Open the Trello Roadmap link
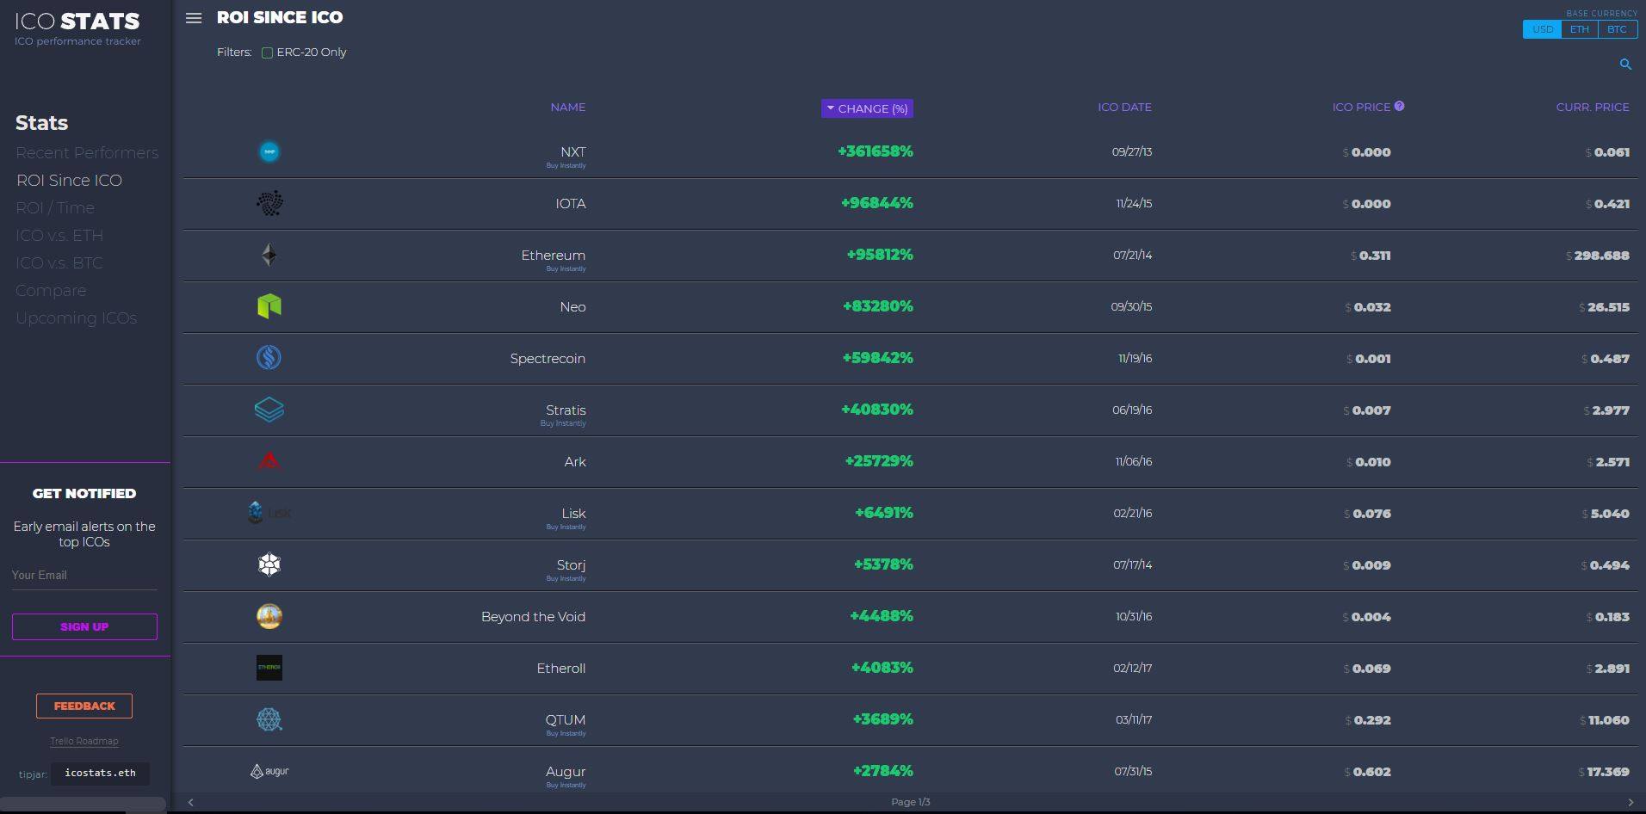This screenshot has height=814, width=1646. 84,741
